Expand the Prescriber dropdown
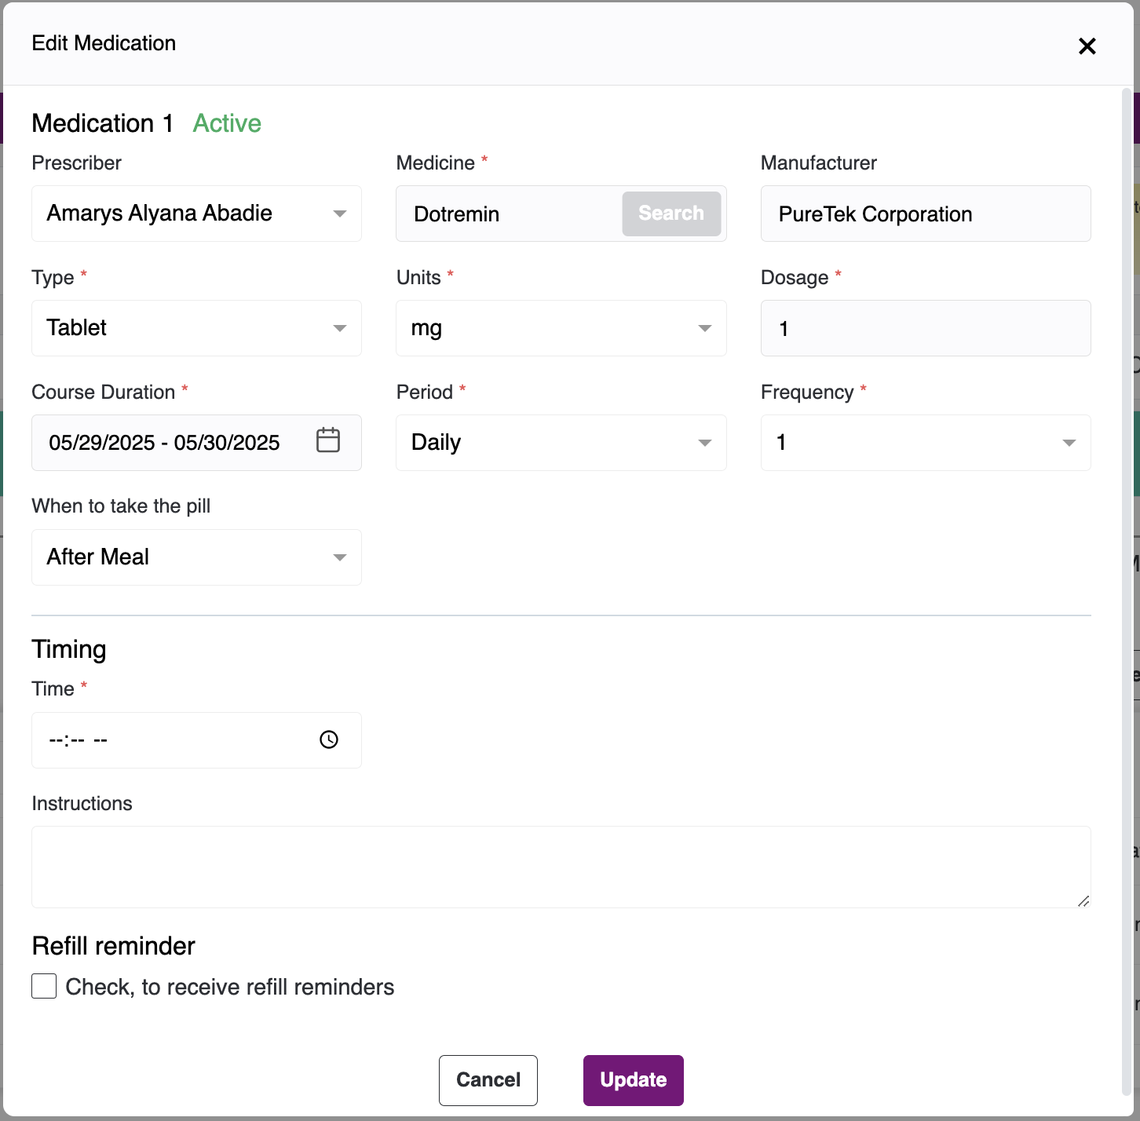Image resolution: width=1140 pixels, height=1121 pixels. 196,214
